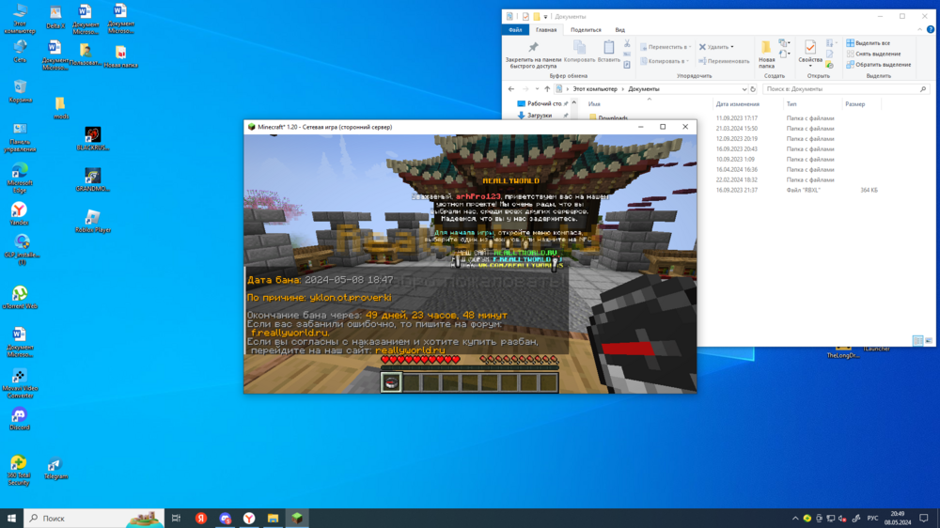Click the red Yandex icon in the taskbar
The height and width of the screenshot is (528, 940).
(x=201, y=519)
